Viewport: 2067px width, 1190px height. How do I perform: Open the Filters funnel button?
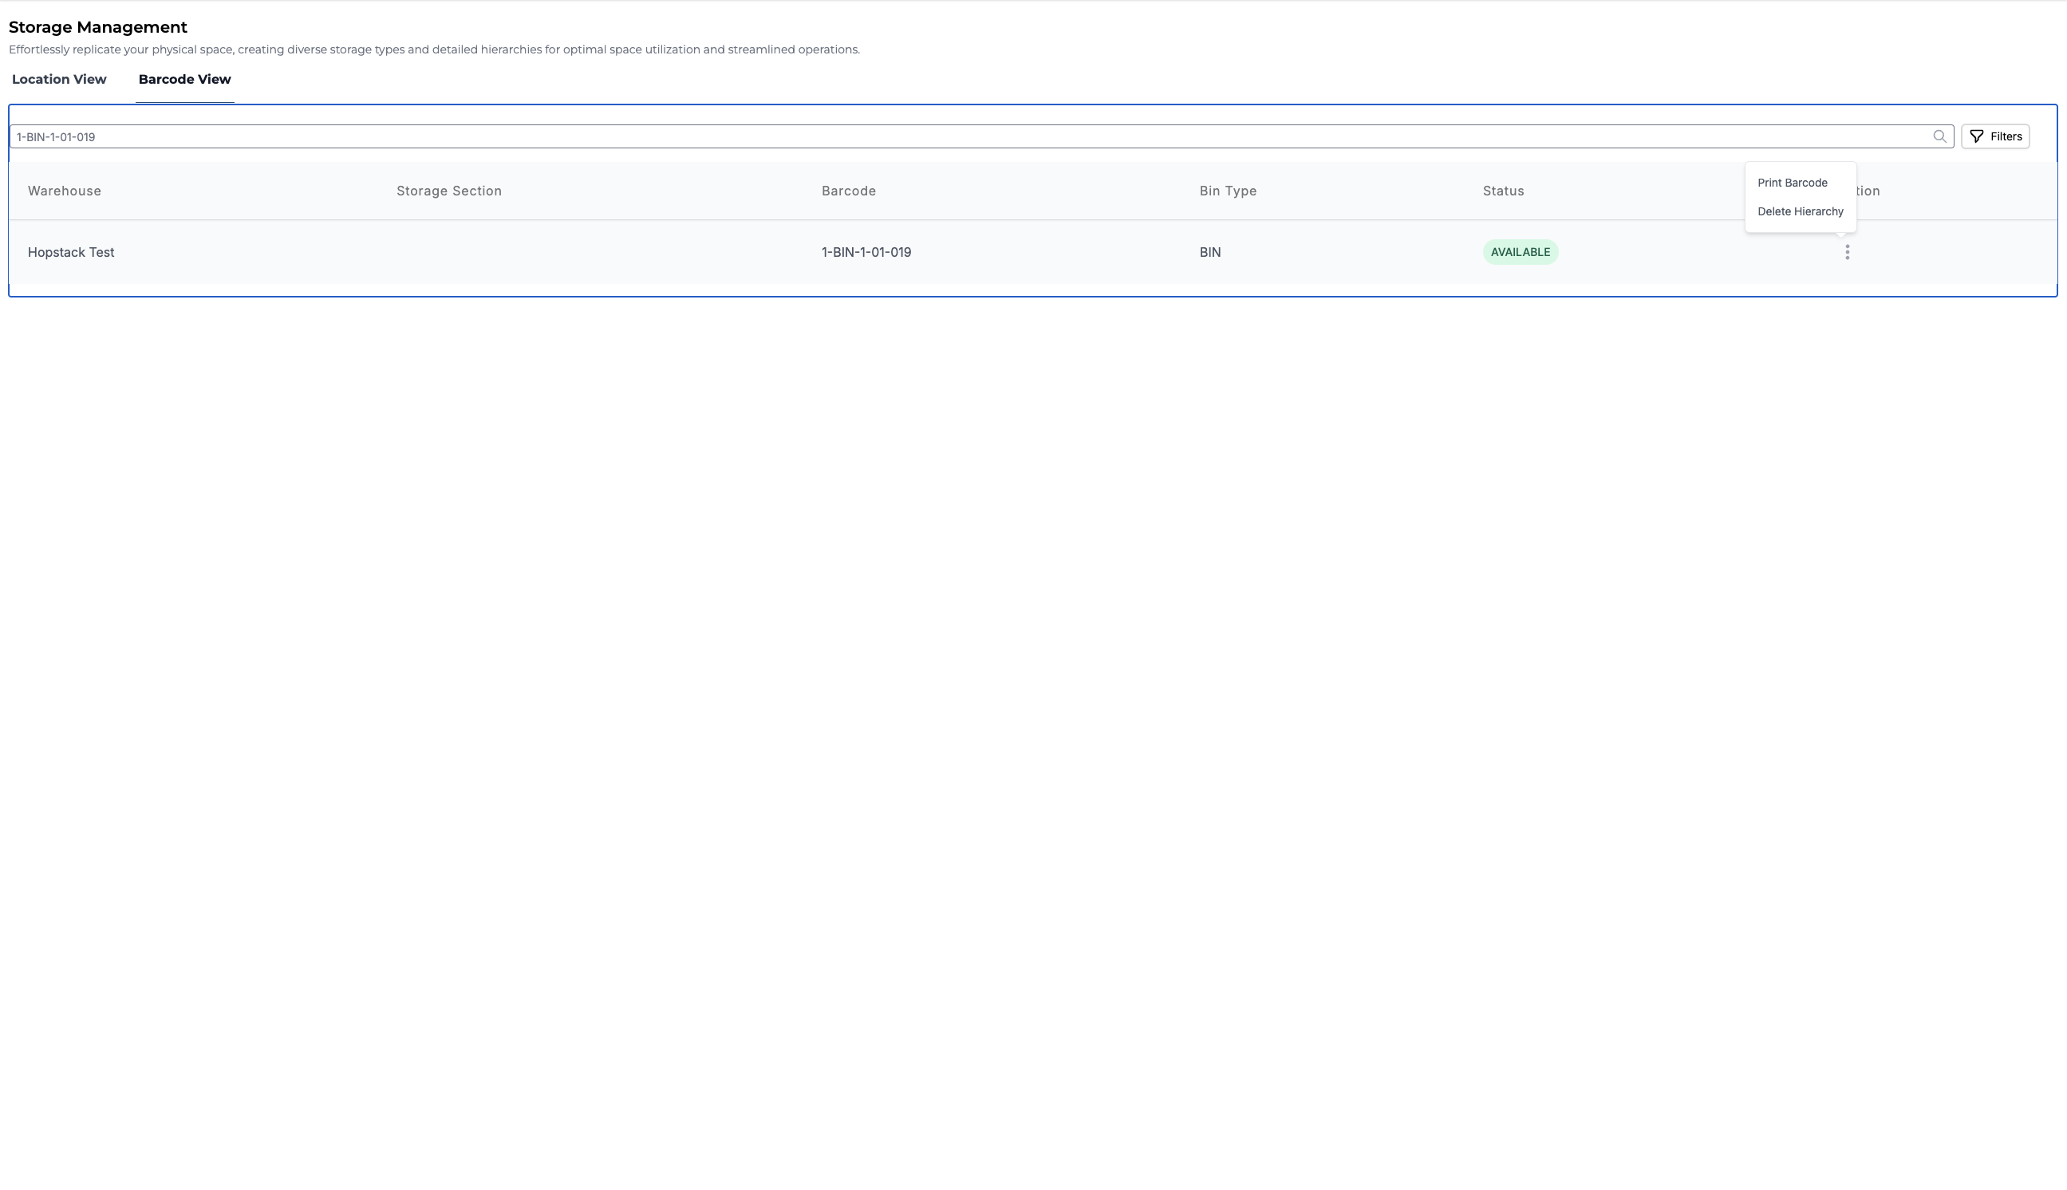pyautogui.click(x=1994, y=136)
